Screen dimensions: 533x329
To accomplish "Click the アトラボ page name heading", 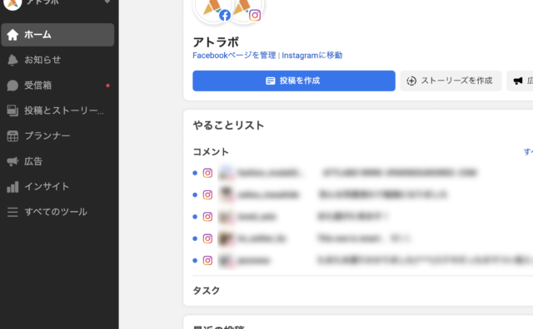I will (216, 42).
